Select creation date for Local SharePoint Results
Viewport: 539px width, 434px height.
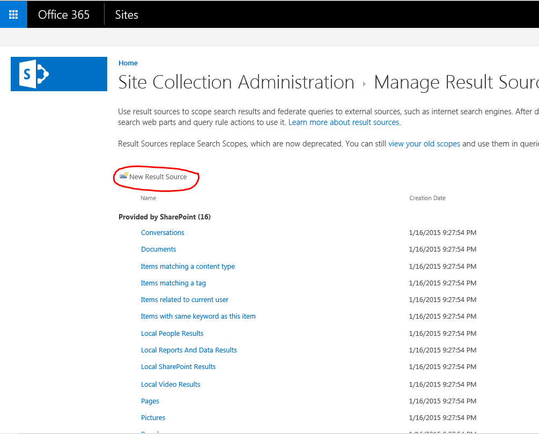443,367
